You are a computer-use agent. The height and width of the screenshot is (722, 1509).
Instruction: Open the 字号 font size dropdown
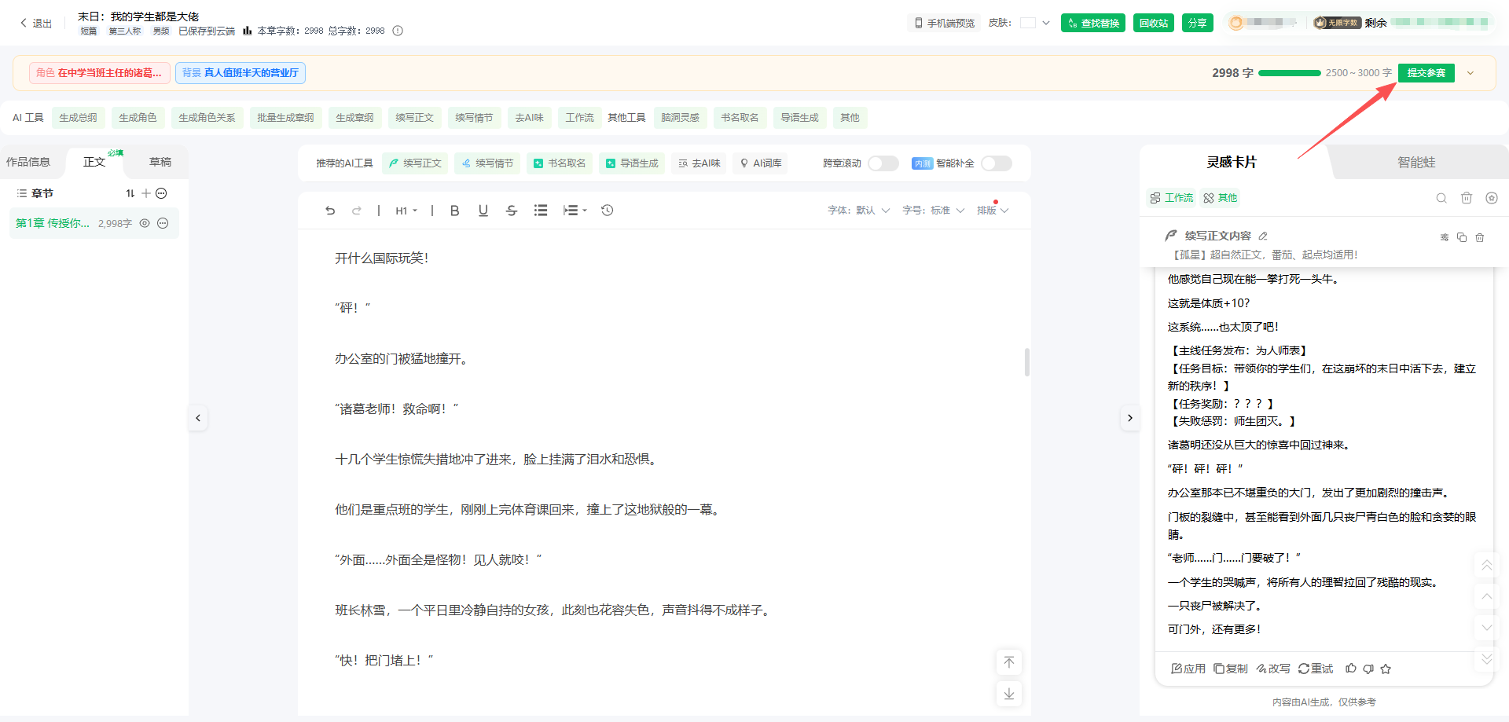(934, 211)
